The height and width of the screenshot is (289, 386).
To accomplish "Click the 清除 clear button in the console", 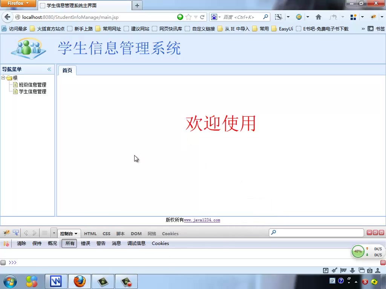I will pos(21,243).
